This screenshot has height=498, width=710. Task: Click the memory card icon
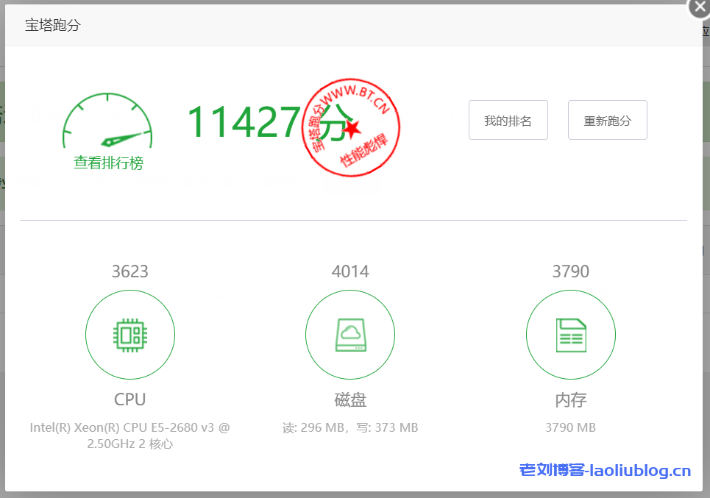click(x=570, y=335)
